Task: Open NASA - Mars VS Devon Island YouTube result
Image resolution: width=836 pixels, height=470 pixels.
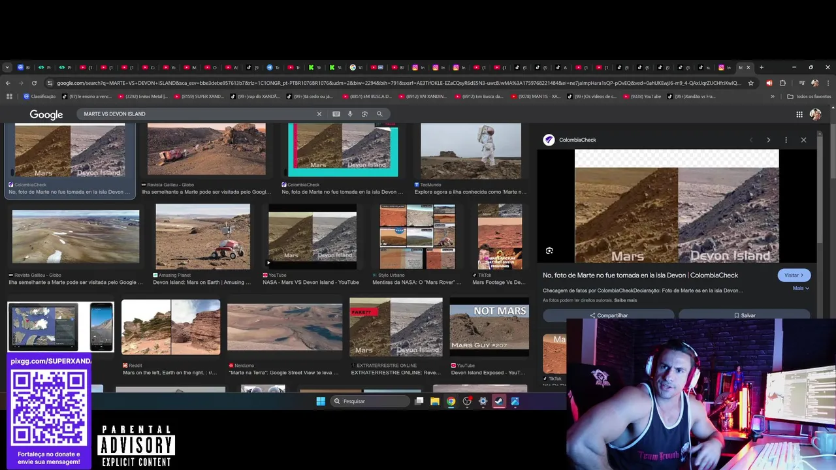Action: click(x=312, y=236)
